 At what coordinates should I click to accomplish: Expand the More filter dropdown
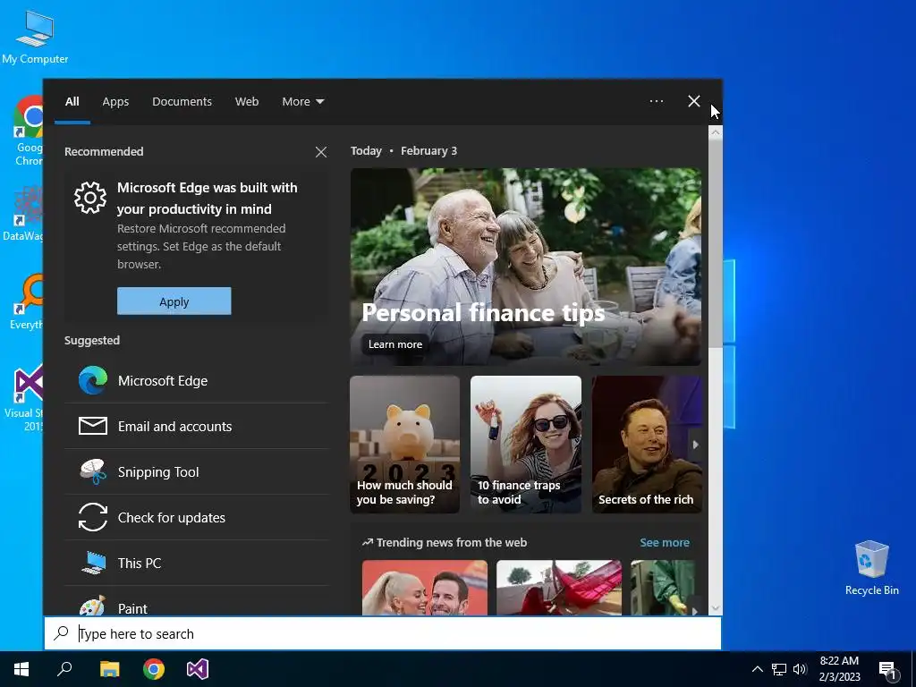[x=302, y=102]
